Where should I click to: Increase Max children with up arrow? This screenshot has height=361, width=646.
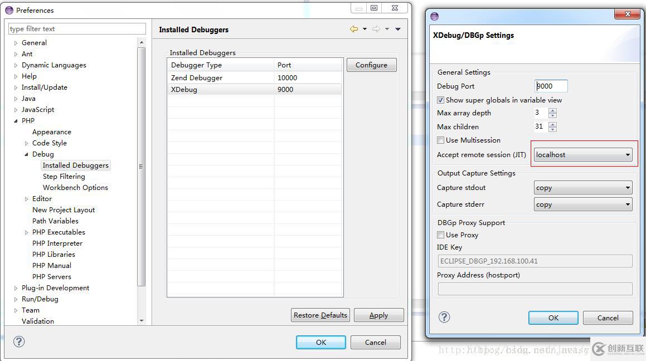(x=552, y=124)
